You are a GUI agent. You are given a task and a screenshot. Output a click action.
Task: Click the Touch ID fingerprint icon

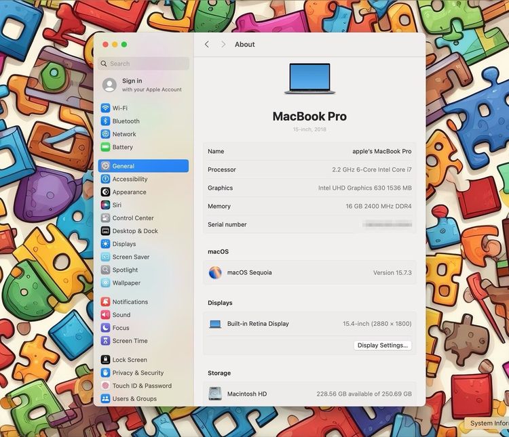(105, 386)
